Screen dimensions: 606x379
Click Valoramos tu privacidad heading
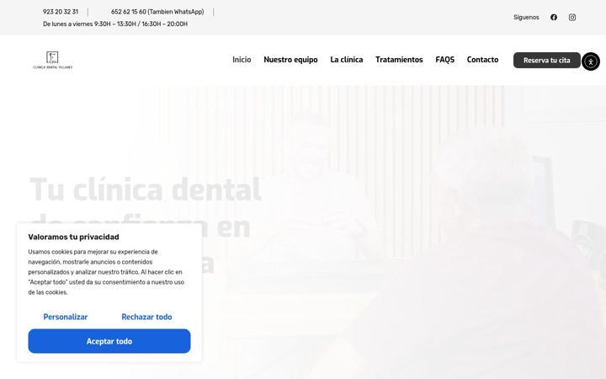(73, 237)
